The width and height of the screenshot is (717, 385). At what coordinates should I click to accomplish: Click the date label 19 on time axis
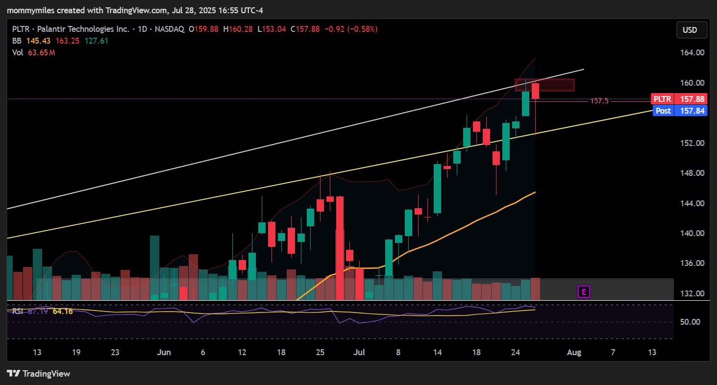pyautogui.click(x=76, y=352)
